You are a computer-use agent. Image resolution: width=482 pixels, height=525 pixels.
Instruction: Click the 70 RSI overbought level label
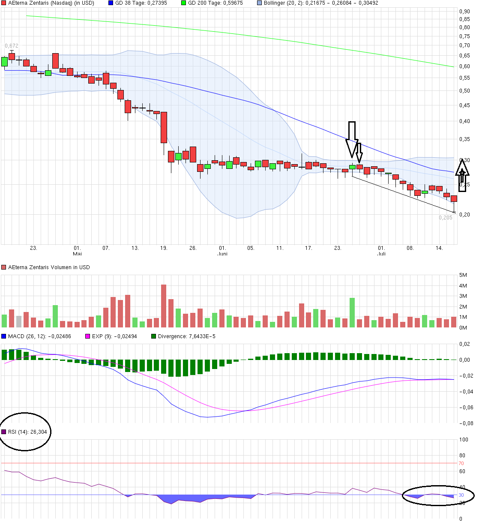click(x=461, y=464)
